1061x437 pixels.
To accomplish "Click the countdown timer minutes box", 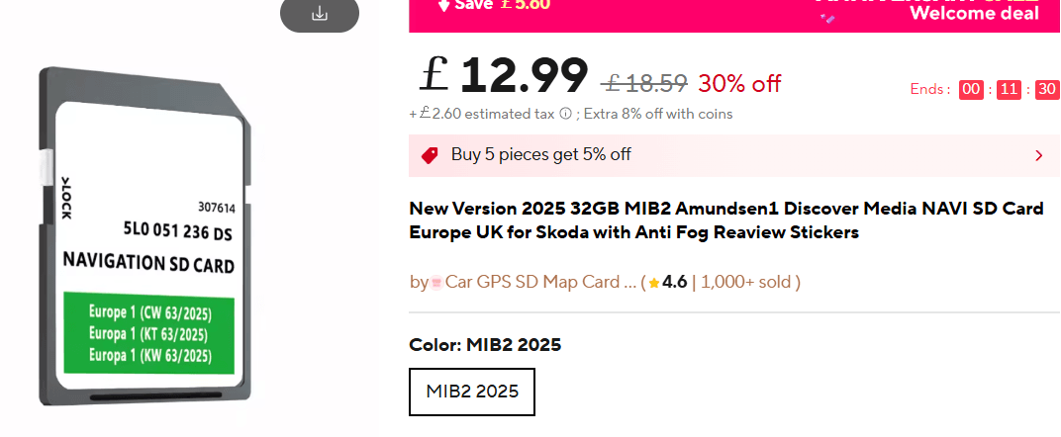I will coord(1009,89).
